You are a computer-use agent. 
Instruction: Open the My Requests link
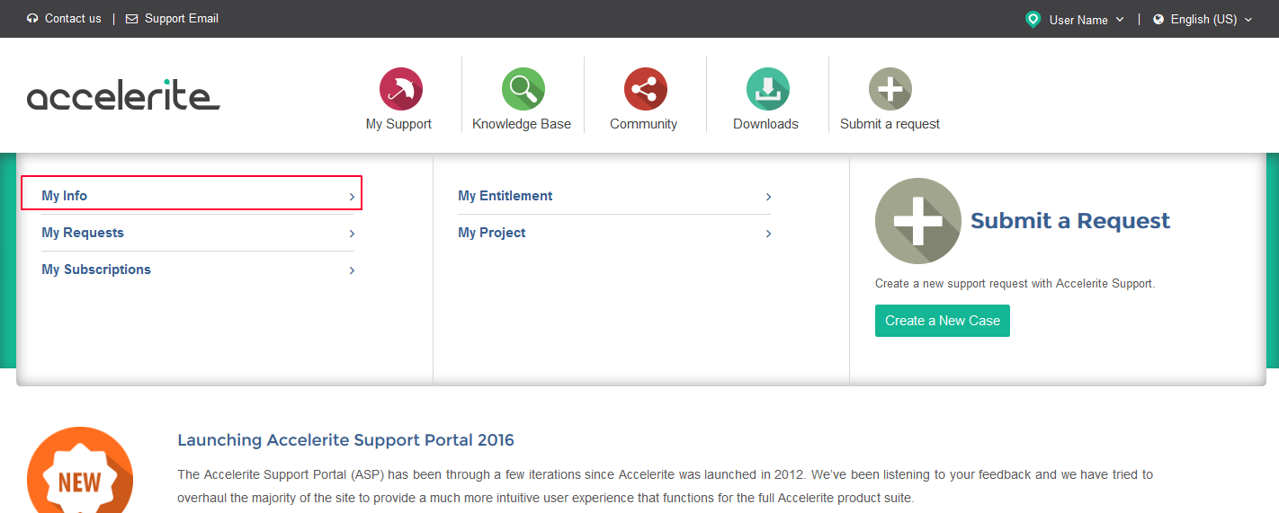[x=83, y=233]
